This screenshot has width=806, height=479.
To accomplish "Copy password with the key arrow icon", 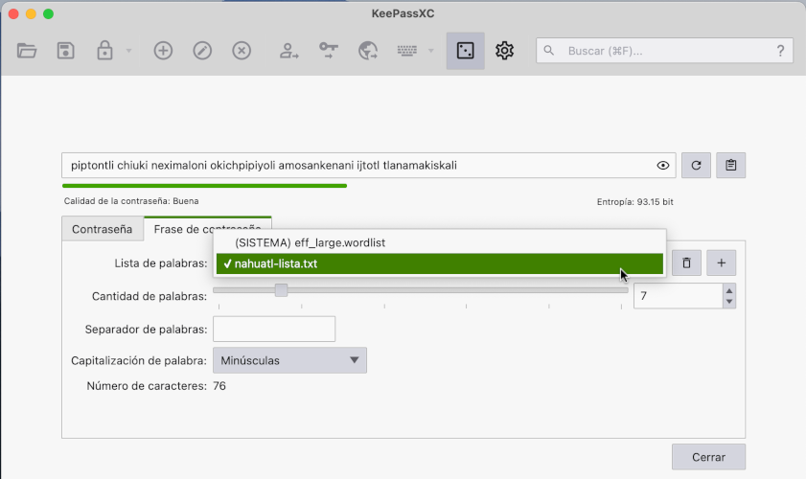I will [x=329, y=51].
